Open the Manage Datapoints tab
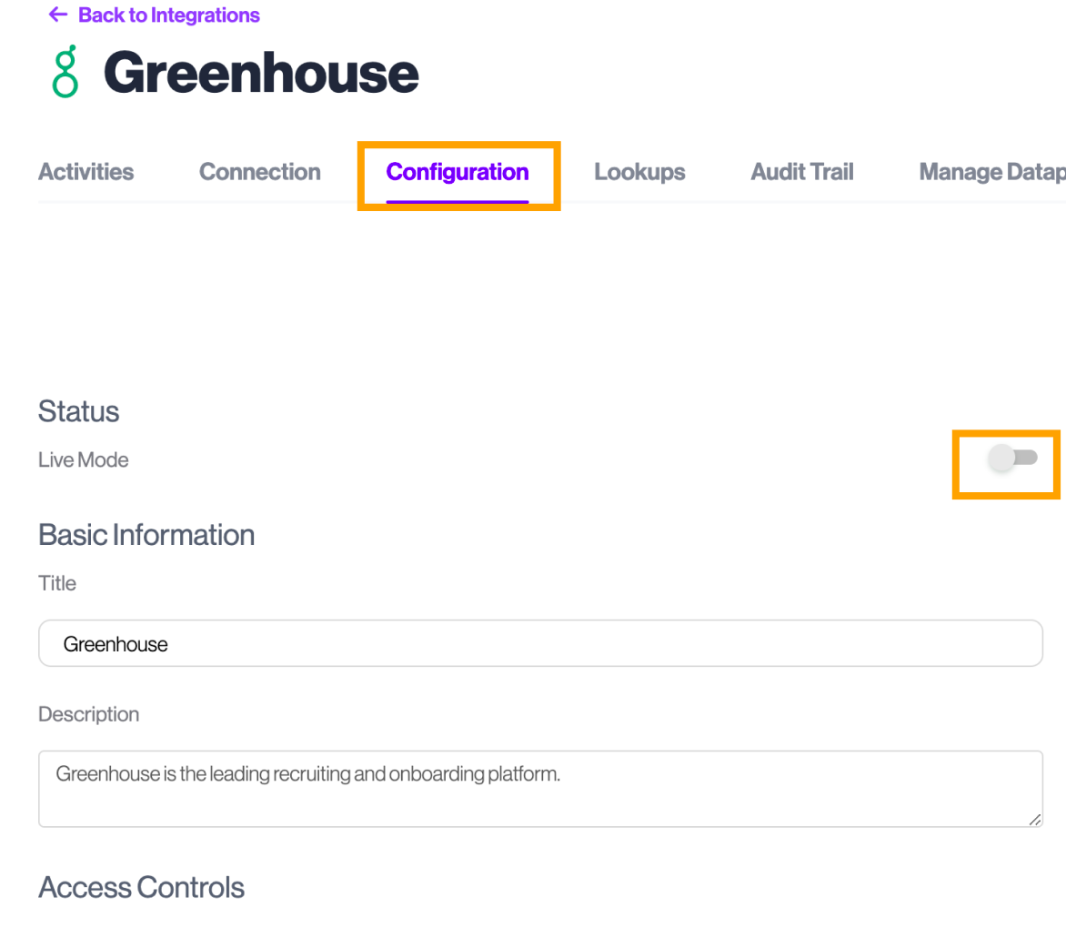This screenshot has height=928, width=1066. click(992, 172)
